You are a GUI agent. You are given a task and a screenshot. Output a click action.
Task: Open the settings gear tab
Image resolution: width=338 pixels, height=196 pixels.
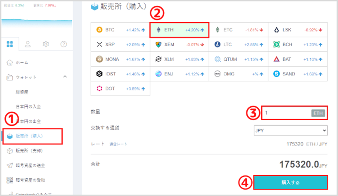pyautogui.click(x=46, y=44)
